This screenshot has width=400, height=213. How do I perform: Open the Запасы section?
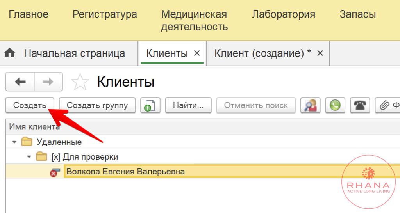[357, 14]
